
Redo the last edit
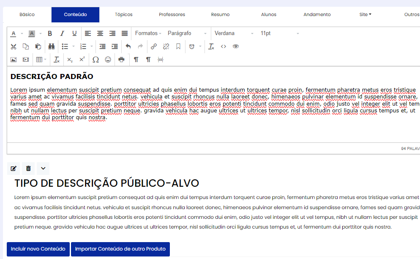tap(140, 46)
